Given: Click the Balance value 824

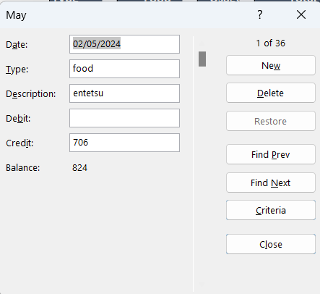Looking at the screenshot, I should pos(79,168).
